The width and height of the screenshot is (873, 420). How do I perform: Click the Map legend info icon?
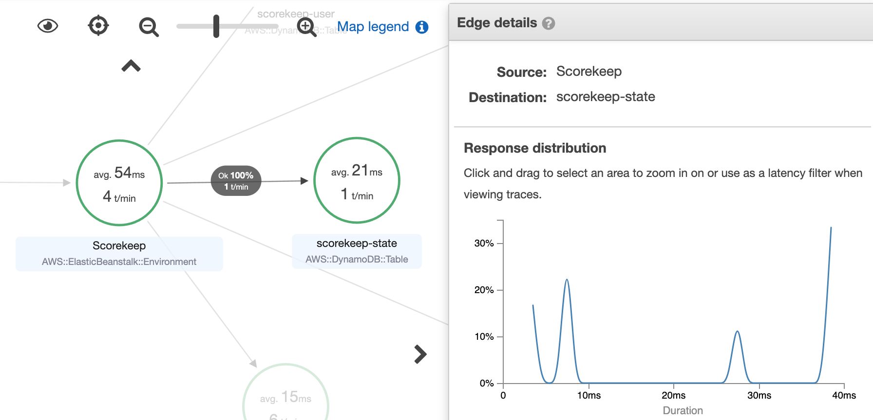pos(422,27)
